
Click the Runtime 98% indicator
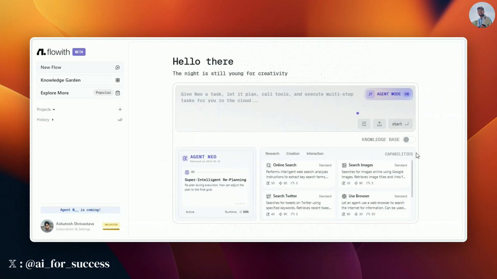click(x=237, y=212)
